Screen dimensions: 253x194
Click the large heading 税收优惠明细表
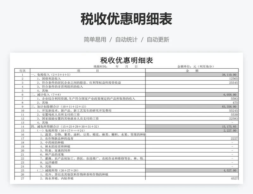click(126, 19)
